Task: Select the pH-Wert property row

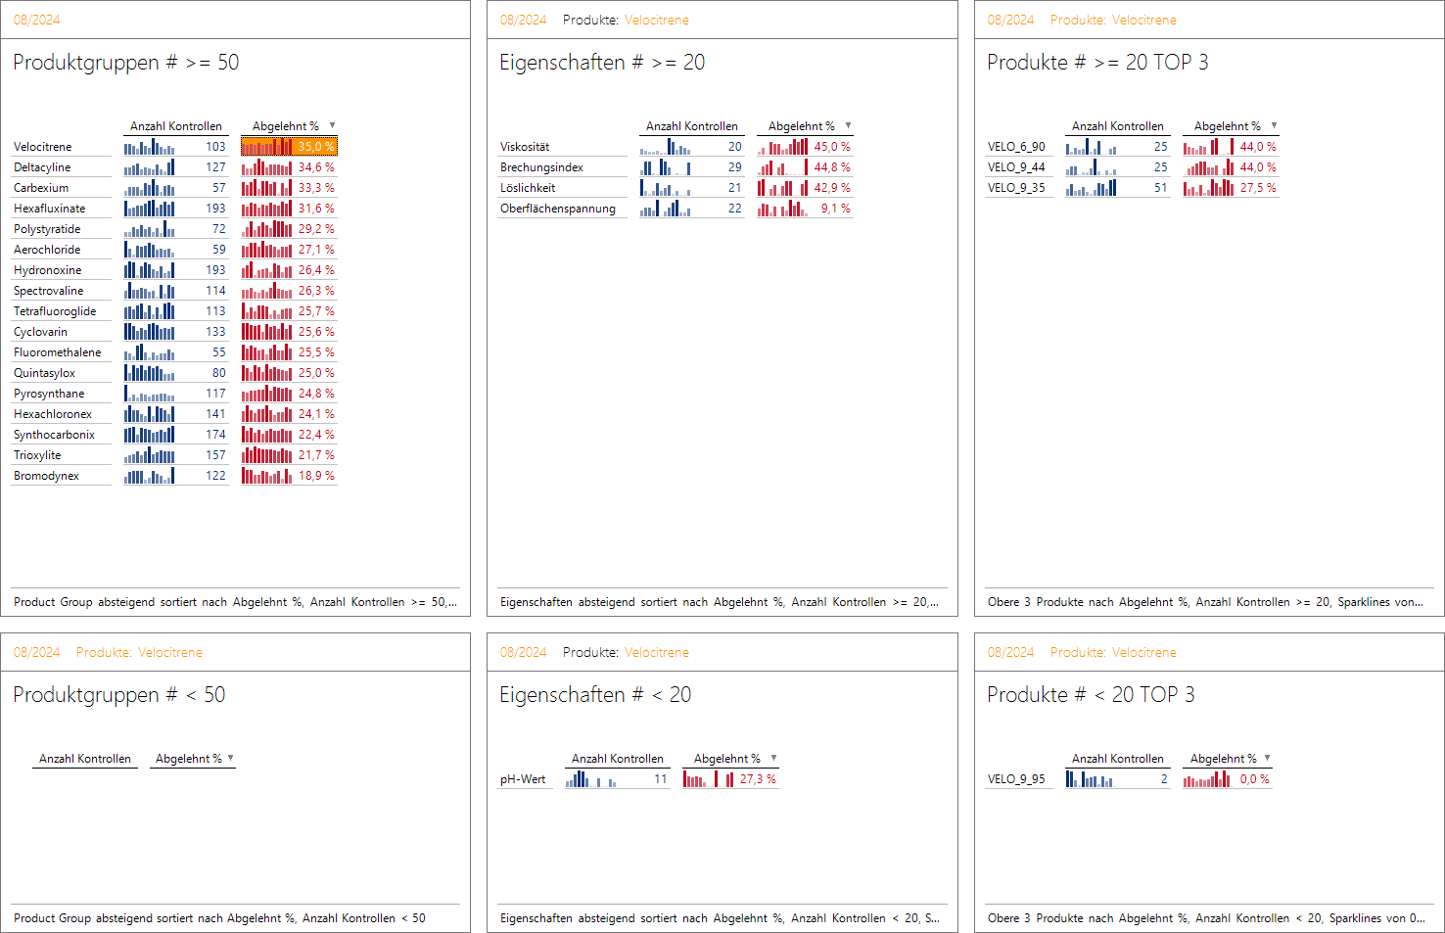Action: coord(523,779)
